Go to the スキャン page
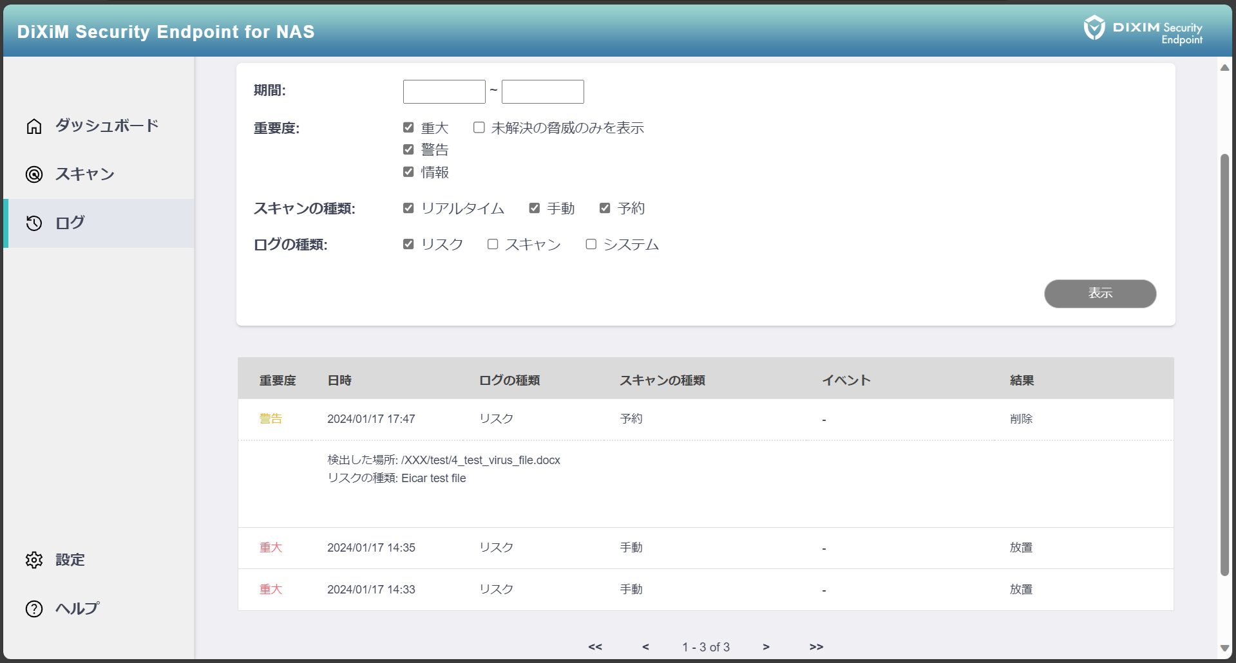Image resolution: width=1236 pixels, height=663 pixels. (x=99, y=174)
